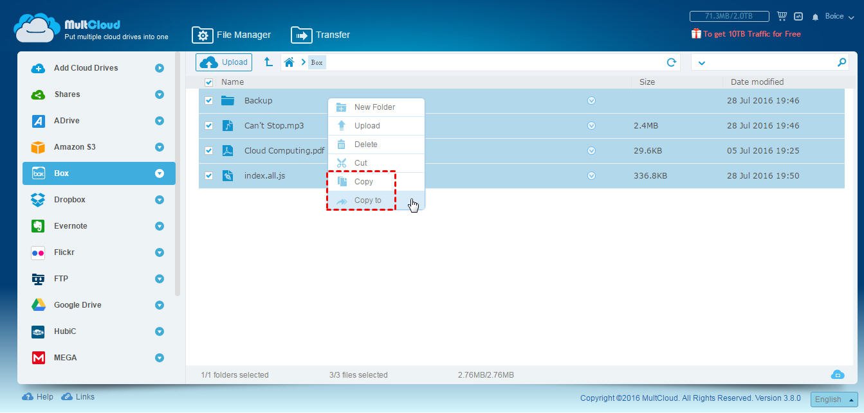Open the Links link in footer
This screenshot has height=413, width=864.
click(78, 397)
